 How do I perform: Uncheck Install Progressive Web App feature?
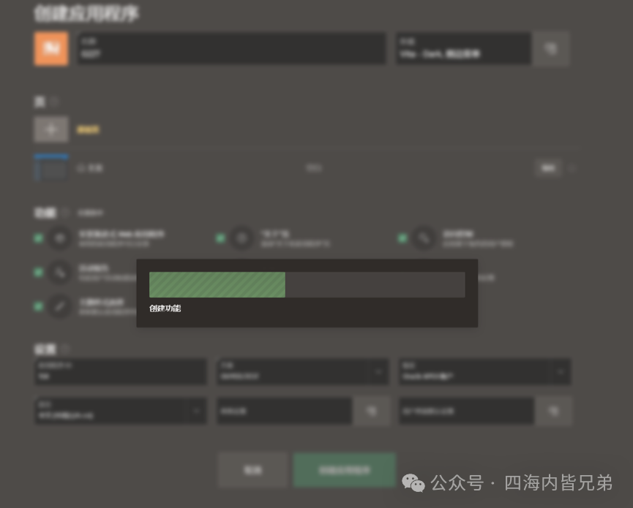click(x=38, y=238)
